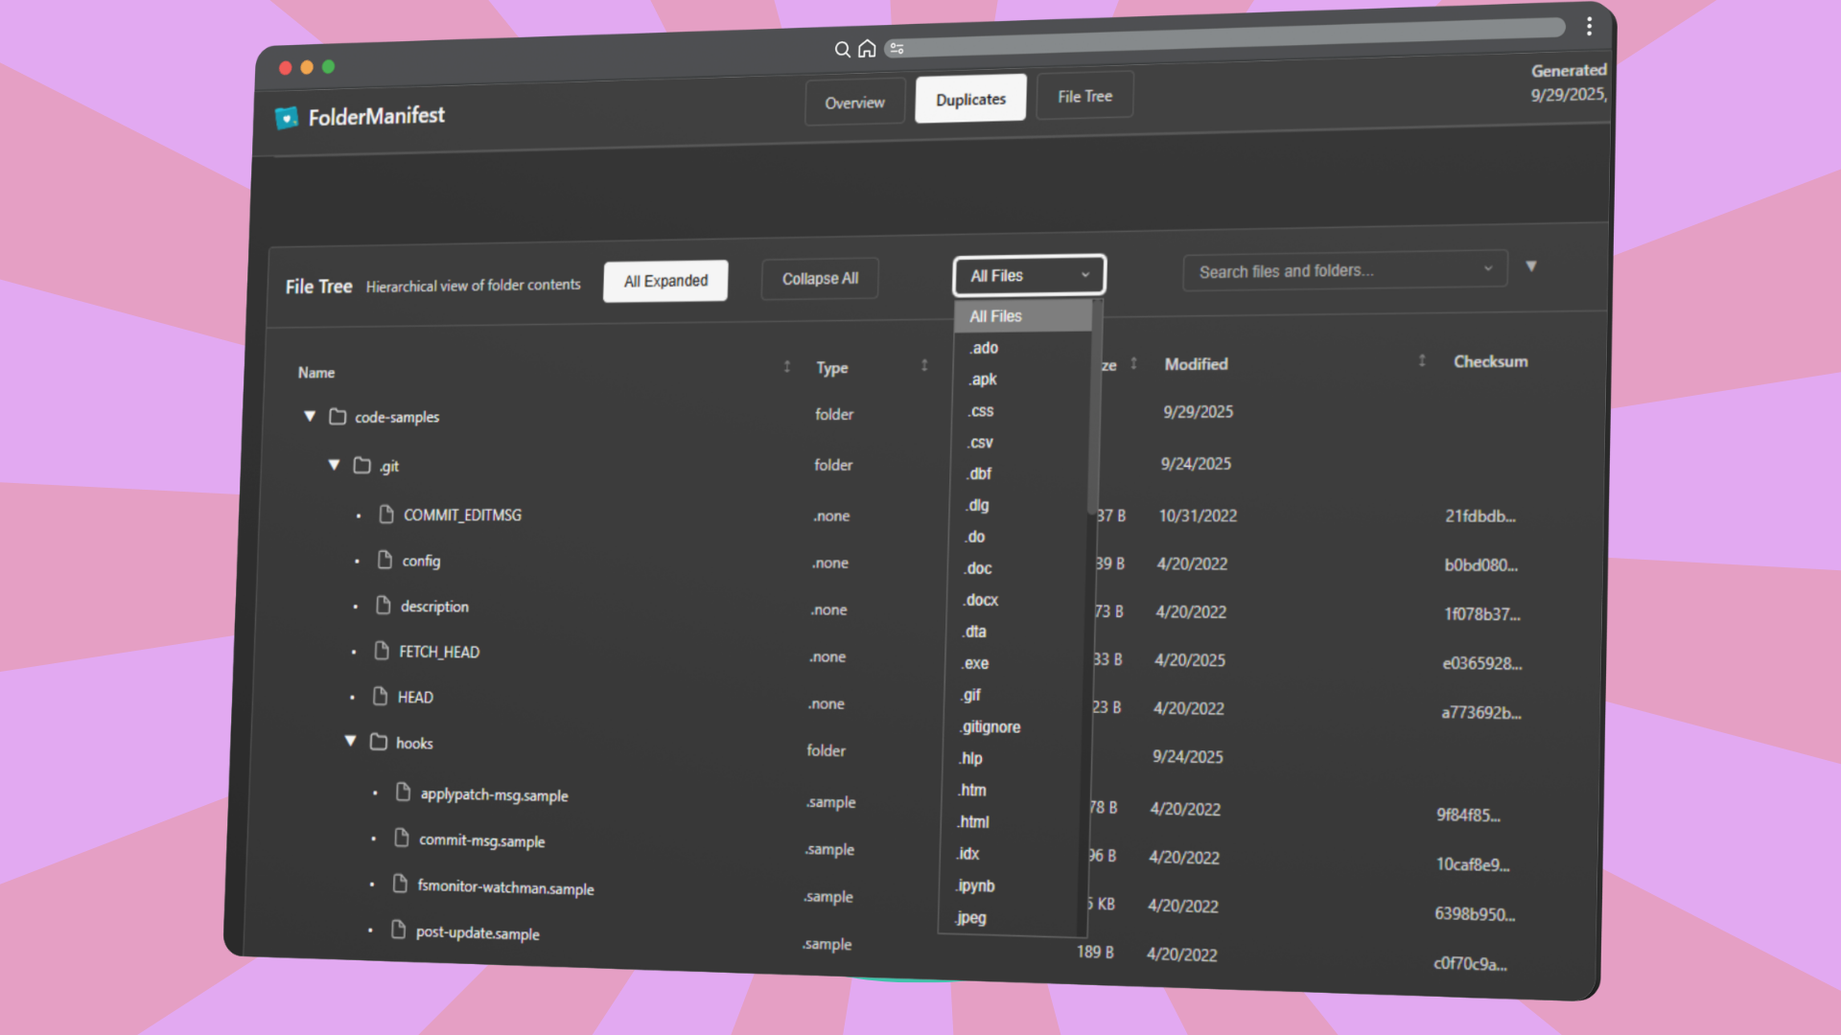Switch to the File Tree tab
1841x1035 pixels.
(x=1084, y=96)
